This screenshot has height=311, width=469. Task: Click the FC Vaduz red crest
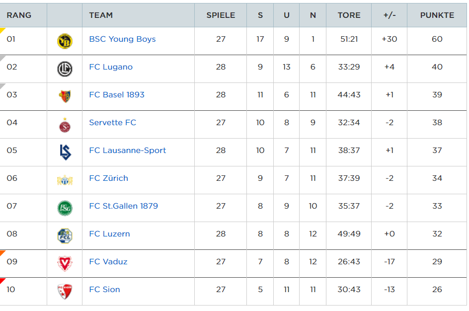(x=65, y=263)
